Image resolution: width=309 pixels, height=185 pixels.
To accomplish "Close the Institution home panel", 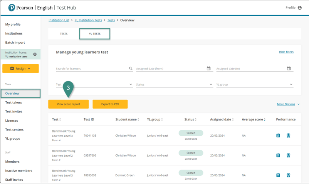I will coord(35,55).
